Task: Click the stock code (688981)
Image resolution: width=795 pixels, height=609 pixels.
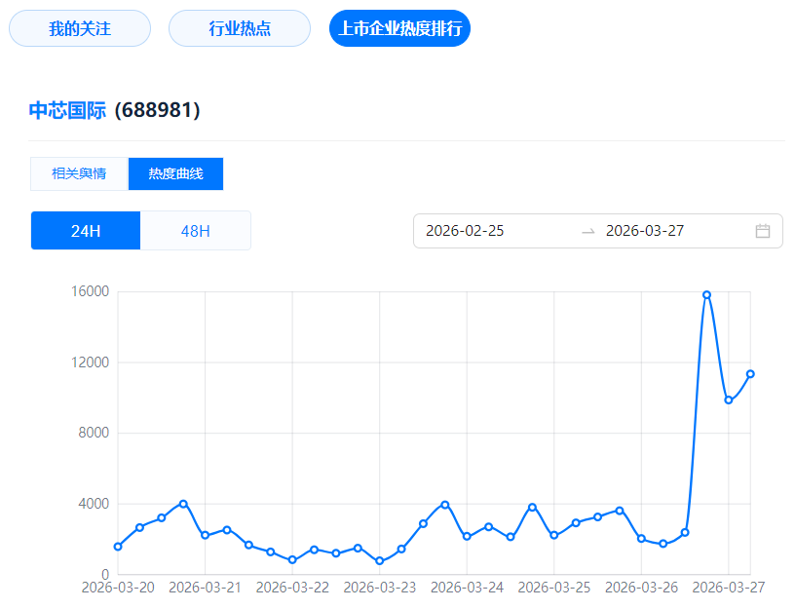Action: 157,110
